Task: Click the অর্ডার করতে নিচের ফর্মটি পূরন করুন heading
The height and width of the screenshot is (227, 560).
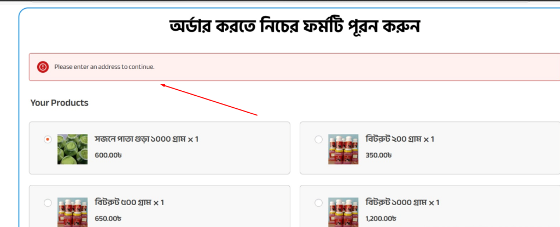Action: click(x=294, y=27)
